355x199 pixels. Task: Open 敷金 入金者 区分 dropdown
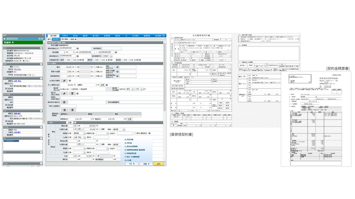coord(79,137)
